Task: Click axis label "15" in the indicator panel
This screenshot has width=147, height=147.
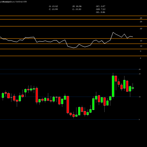Action: pos(141,41)
